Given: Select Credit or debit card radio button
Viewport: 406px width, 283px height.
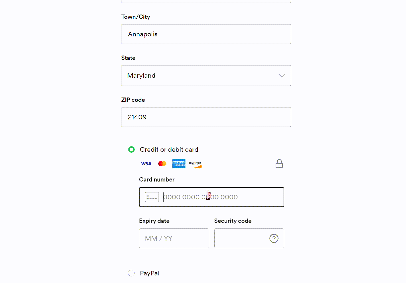Looking at the screenshot, I should pyautogui.click(x=131, y=149).
